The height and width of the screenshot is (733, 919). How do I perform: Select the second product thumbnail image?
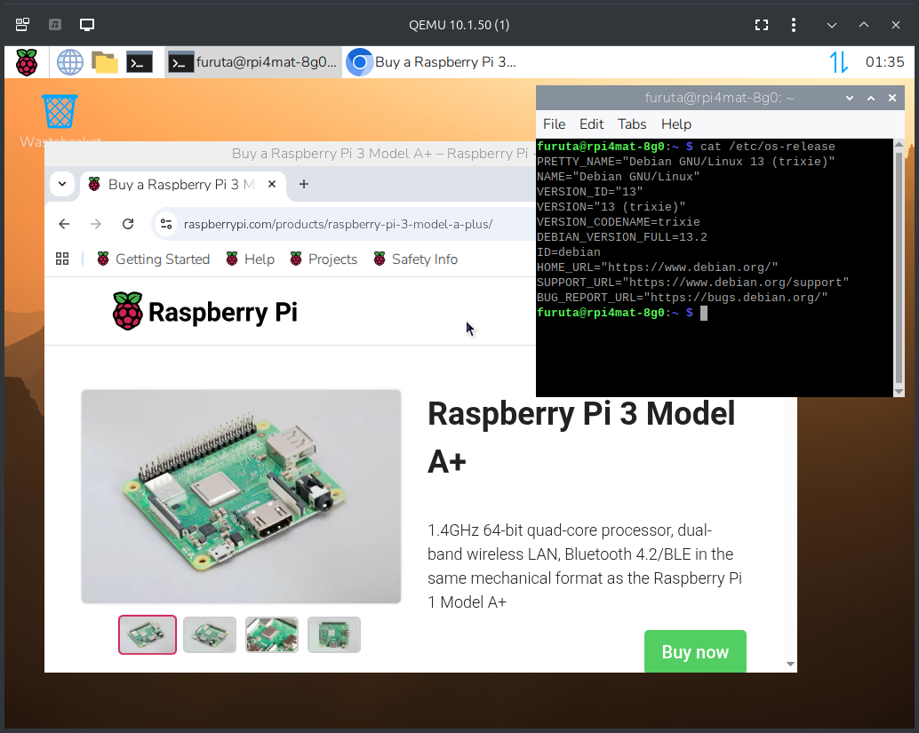(x=210, y=634)
